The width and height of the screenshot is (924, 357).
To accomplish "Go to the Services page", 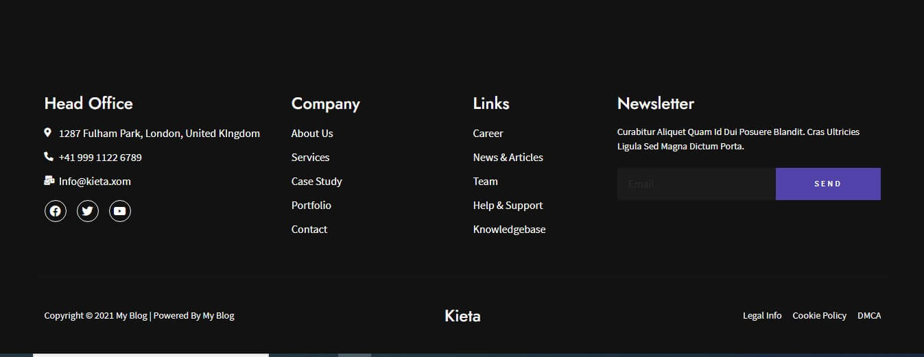I will tap(310, 158).
